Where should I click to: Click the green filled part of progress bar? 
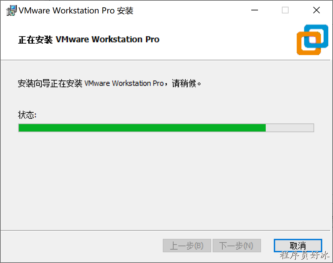click(x=142, y=128)
